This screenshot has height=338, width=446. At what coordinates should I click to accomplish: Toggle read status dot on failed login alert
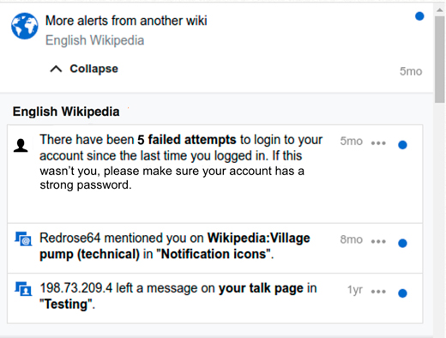(402, 145)
